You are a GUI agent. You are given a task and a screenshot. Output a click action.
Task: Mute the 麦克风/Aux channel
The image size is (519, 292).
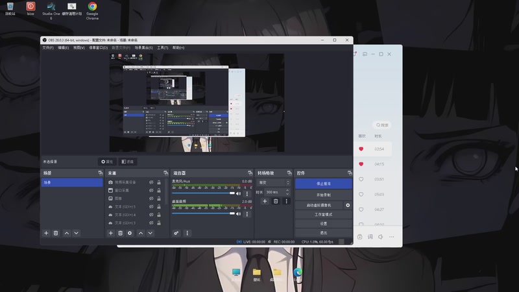pos(238,193)
